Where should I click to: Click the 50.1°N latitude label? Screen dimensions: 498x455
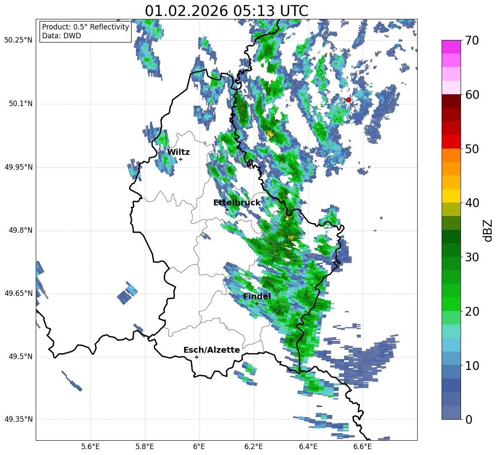(x=21, y=104)
